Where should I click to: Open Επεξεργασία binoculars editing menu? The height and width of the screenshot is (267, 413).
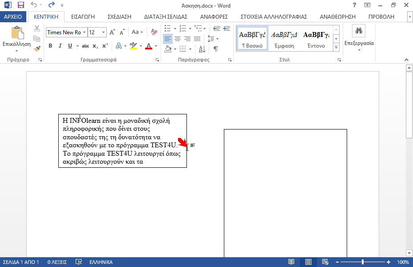pos(359,31)
